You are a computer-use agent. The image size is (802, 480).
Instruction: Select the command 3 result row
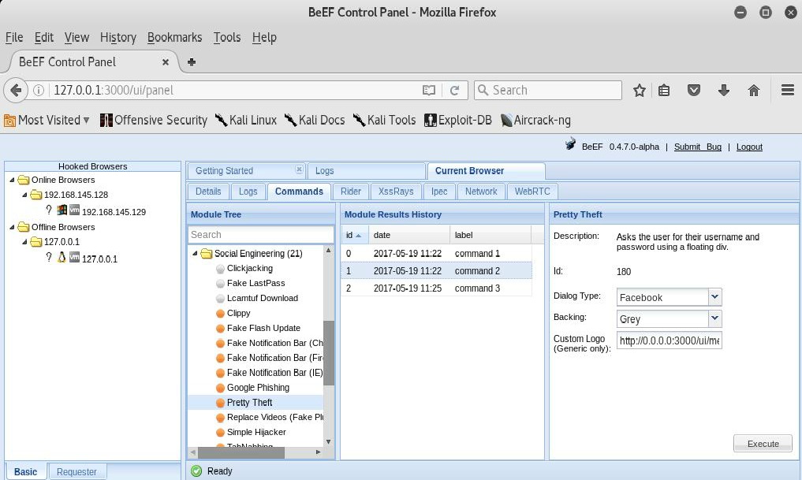pyautogui.click(x=436, y=288)
